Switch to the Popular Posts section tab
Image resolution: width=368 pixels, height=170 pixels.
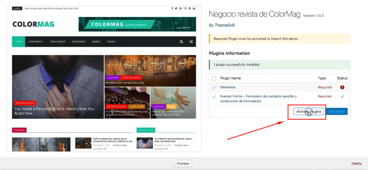(x=146, y=130)
